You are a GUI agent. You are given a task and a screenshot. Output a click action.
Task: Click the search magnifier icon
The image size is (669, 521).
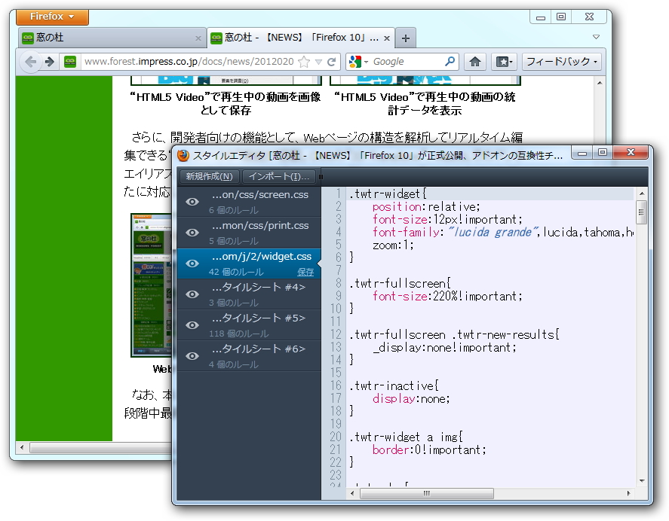tap(450, 61)
